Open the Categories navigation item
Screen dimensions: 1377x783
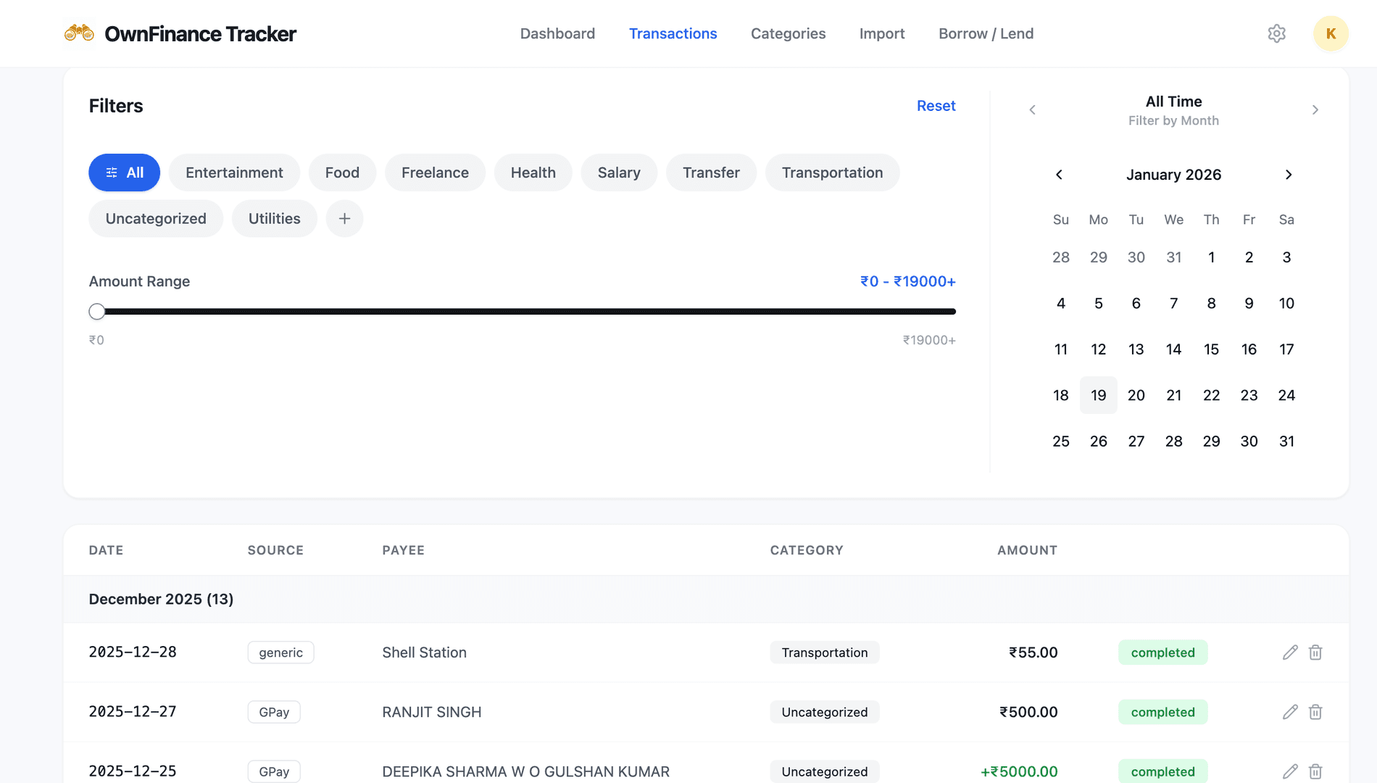tap(788, 33)
